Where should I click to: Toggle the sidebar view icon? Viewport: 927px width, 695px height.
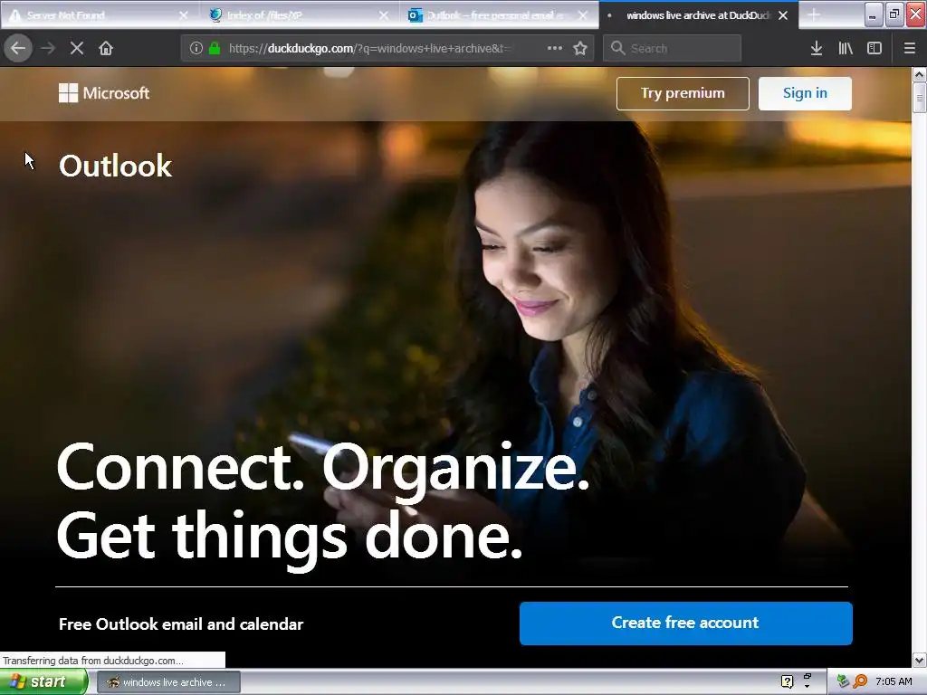pyautogui.click(x=874, y=49)
